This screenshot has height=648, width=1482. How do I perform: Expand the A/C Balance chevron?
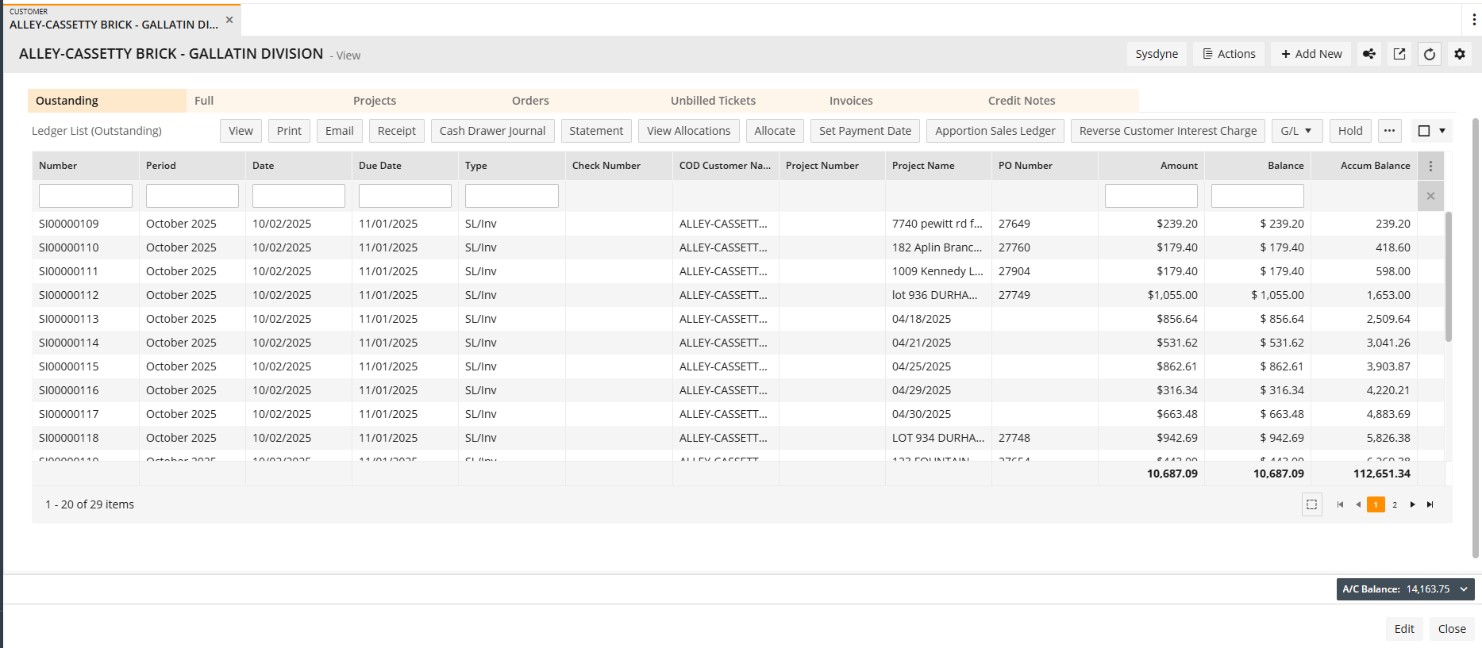[x=1464, y=589]
